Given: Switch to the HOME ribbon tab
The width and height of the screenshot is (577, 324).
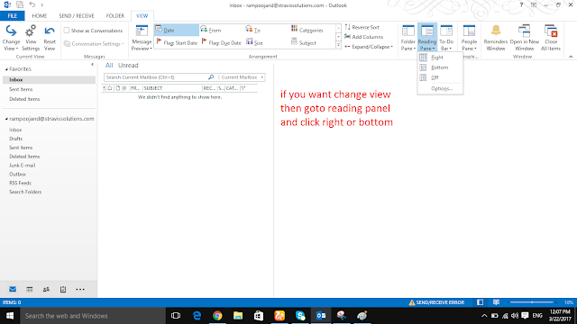Looking at the screenshot, I should [40, 16].
